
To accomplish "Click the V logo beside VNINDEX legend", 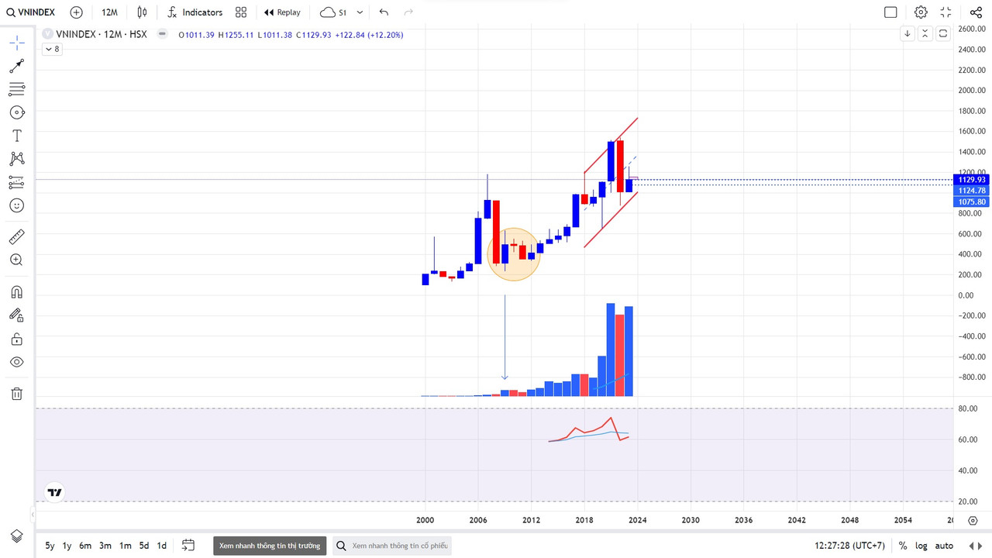I will click(48, 34).
